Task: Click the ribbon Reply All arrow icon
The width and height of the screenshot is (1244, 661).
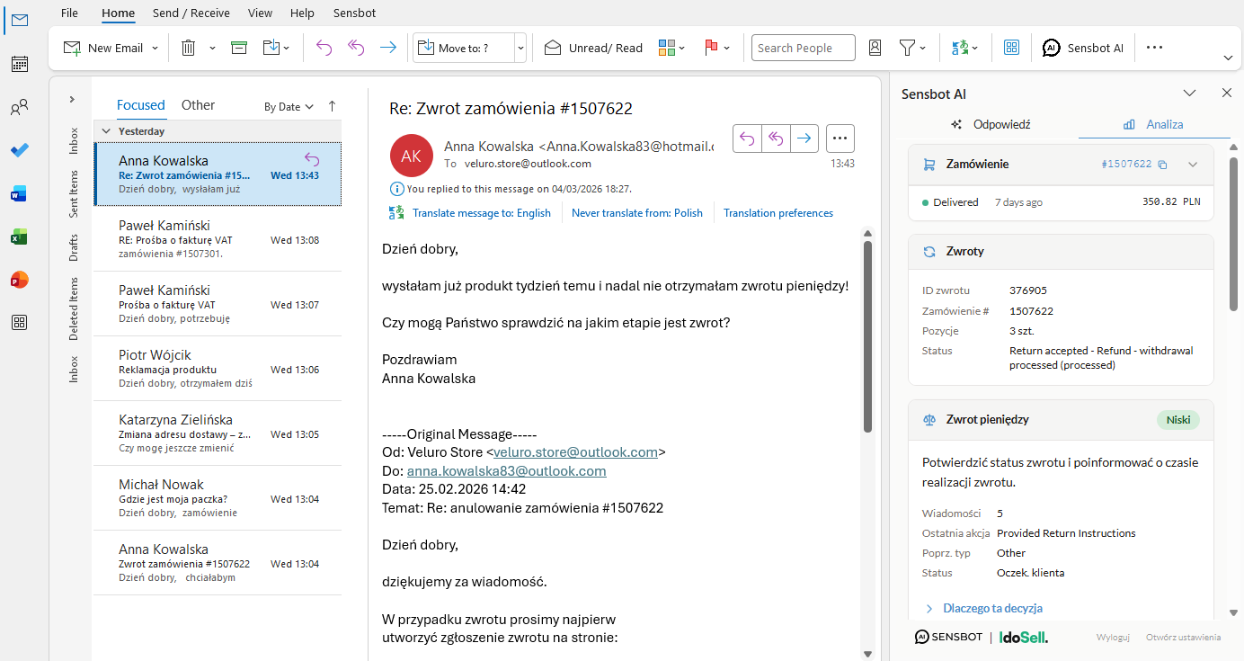Action: point(356,48)
